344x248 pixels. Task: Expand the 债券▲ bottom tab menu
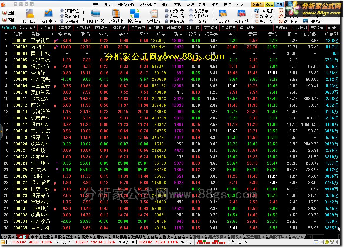(x=86, y=237)
